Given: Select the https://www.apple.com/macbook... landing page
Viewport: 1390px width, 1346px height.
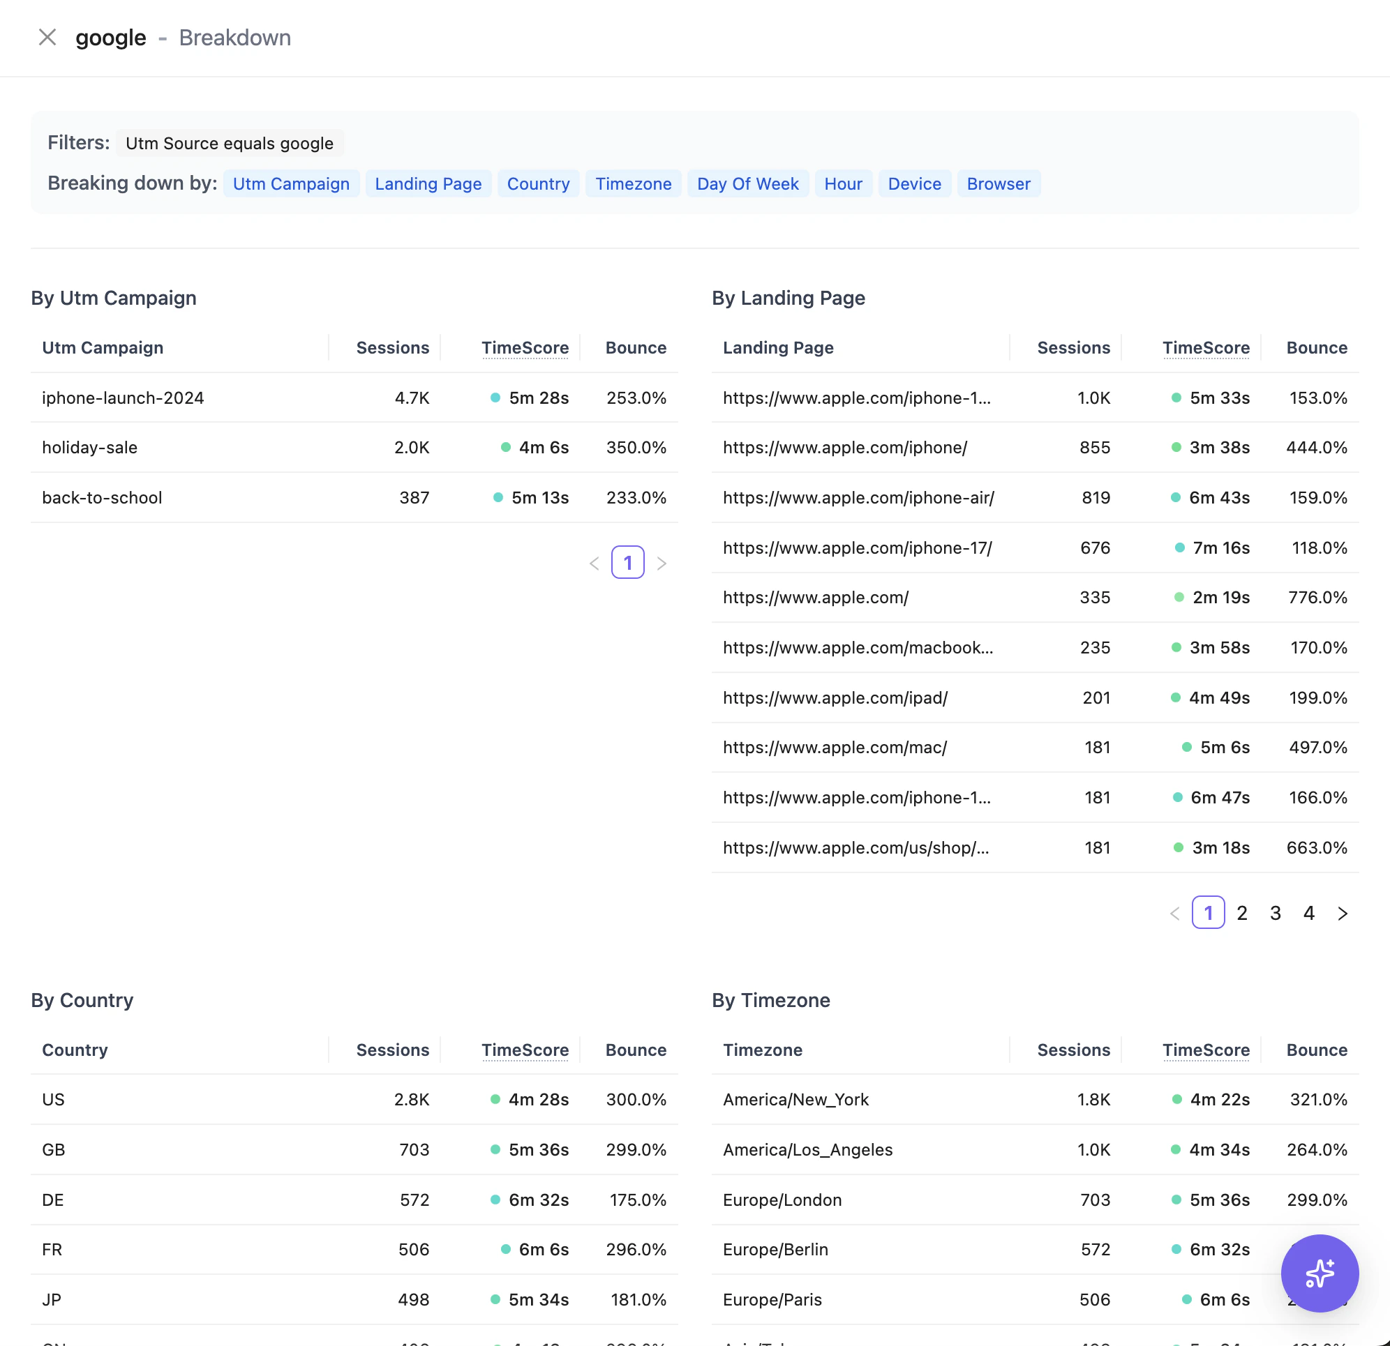Looking at the screenshot, I should tap(1035, 648).
